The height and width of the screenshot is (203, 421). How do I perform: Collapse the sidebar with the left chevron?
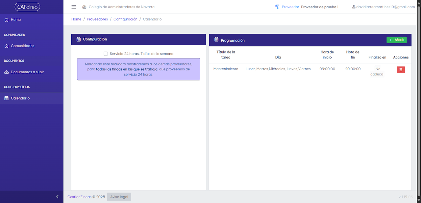click(57, 197)
